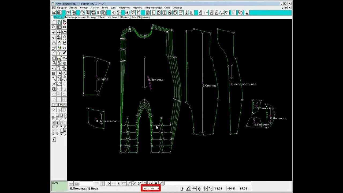The width and height of the screenshot is (343, 193).
Task: Click the drafting compass icon in top toolbar
Action: point(54,13)
